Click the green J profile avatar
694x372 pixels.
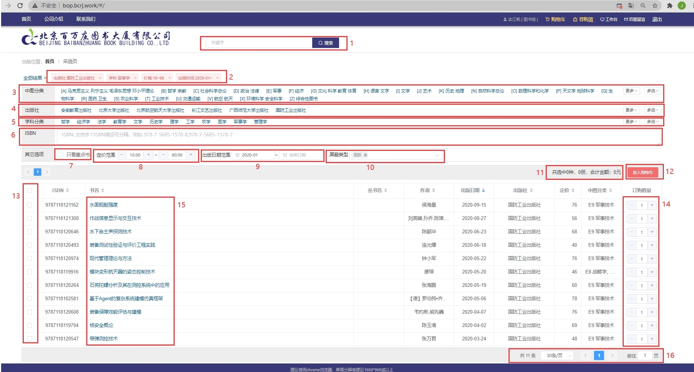click(682, 6)
